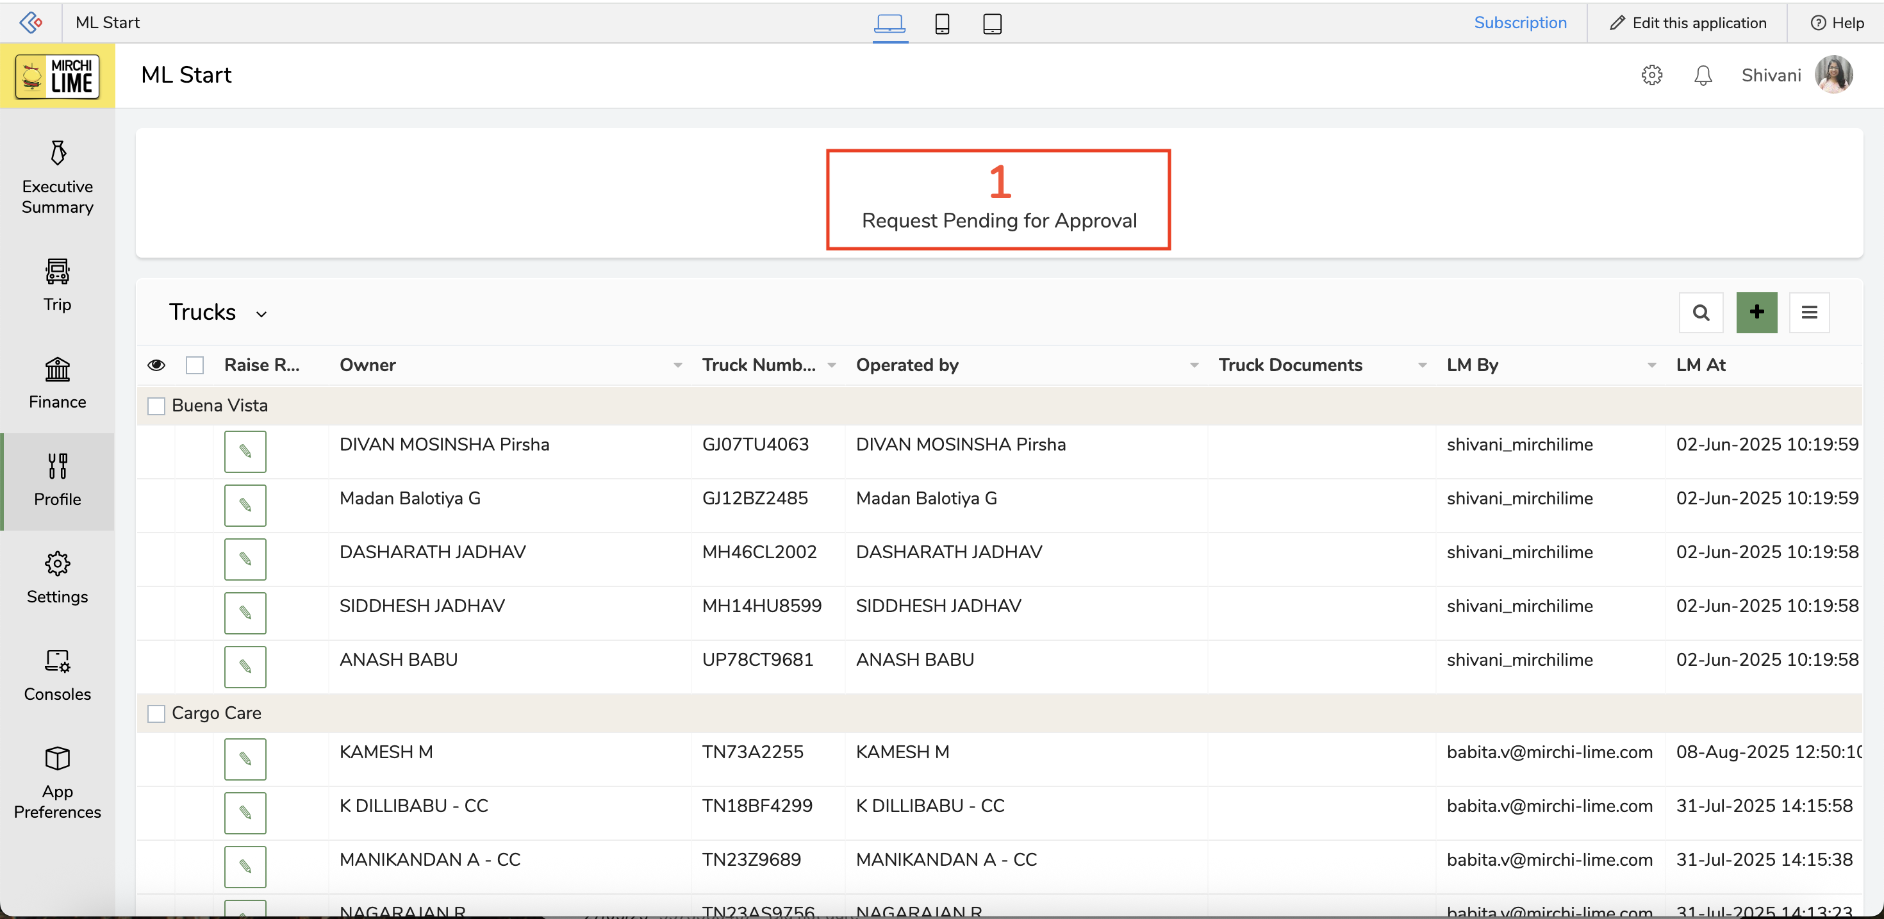Click edit pencil for DIVAN MOSINSHA Pirsha row
This screenshot has height=919, width=1884.
245,451
